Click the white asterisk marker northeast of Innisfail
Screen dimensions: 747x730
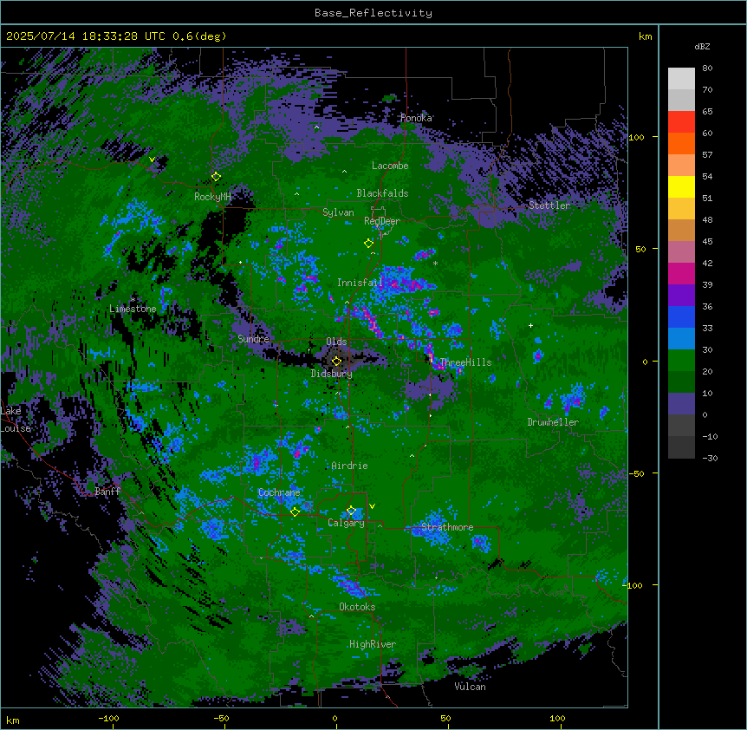(x=435, y=263)
